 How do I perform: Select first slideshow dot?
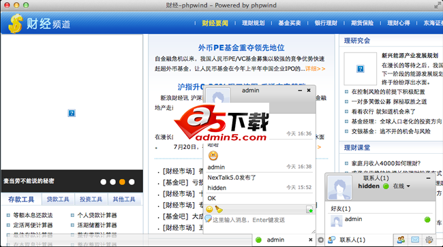point(104,182)
